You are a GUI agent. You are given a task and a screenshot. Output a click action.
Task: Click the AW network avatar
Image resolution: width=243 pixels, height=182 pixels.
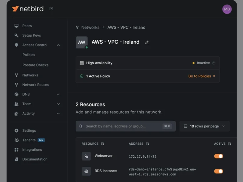point(81,42)
